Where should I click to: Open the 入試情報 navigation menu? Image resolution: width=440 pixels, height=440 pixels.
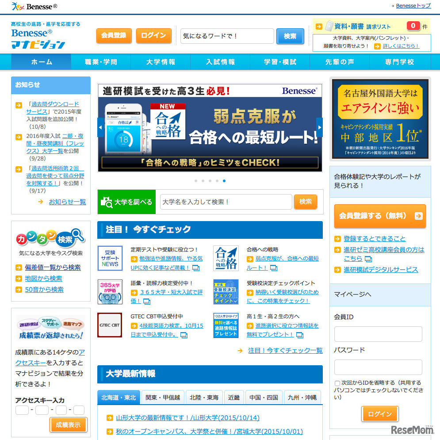(220, 62)
